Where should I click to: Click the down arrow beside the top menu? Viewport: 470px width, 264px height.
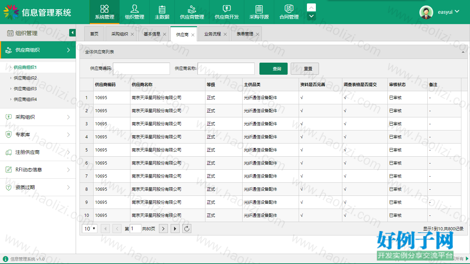pyautogui.click(x=311, y=16)
